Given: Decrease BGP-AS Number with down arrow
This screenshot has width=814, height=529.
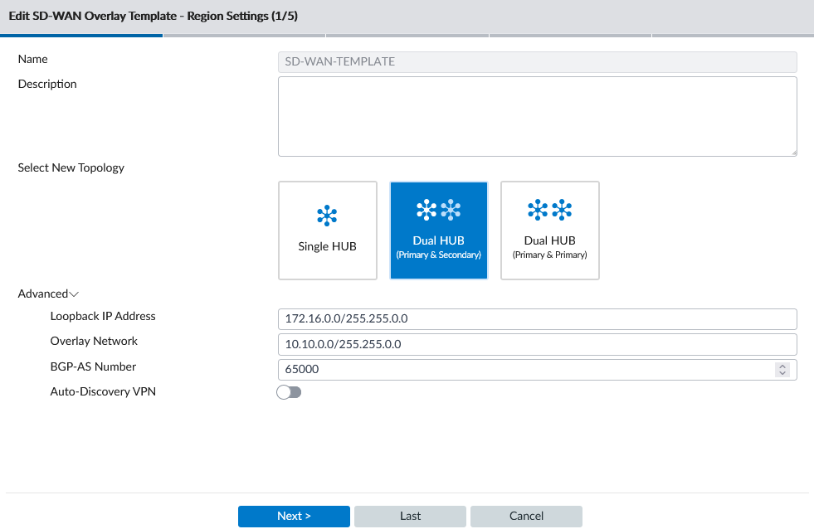Looking at the screenshot, I should (x=781, y=374).
